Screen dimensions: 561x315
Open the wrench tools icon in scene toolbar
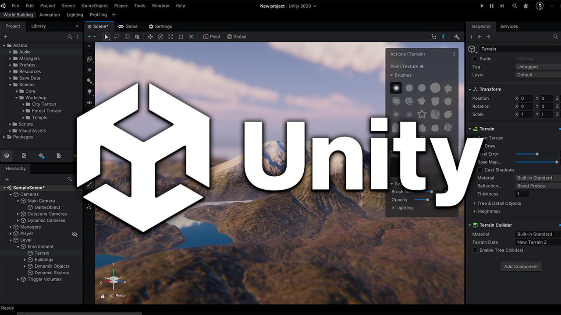[x=457, y=37]
